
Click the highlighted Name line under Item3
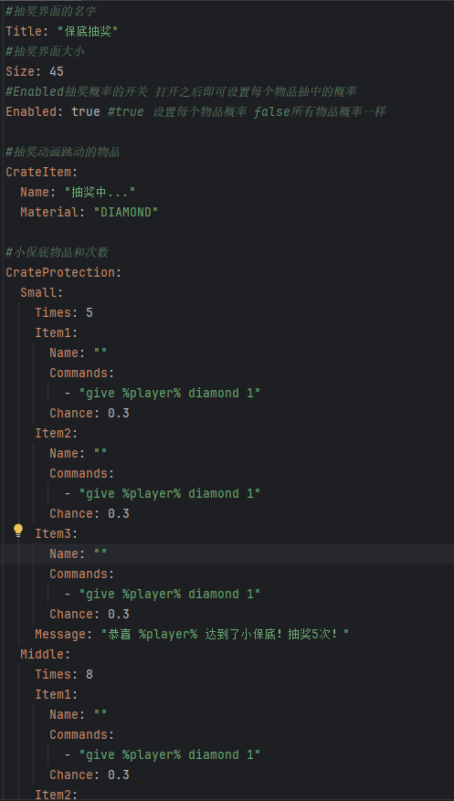[x=227, y=553]
